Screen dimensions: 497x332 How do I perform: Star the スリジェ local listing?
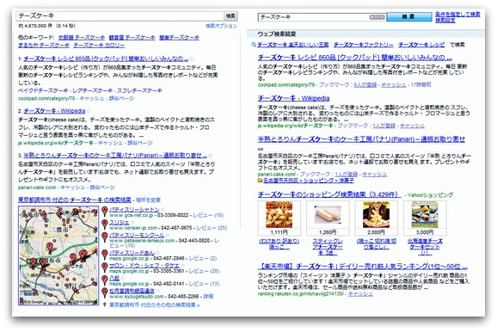pyautogui.click(x=132, y=222)
